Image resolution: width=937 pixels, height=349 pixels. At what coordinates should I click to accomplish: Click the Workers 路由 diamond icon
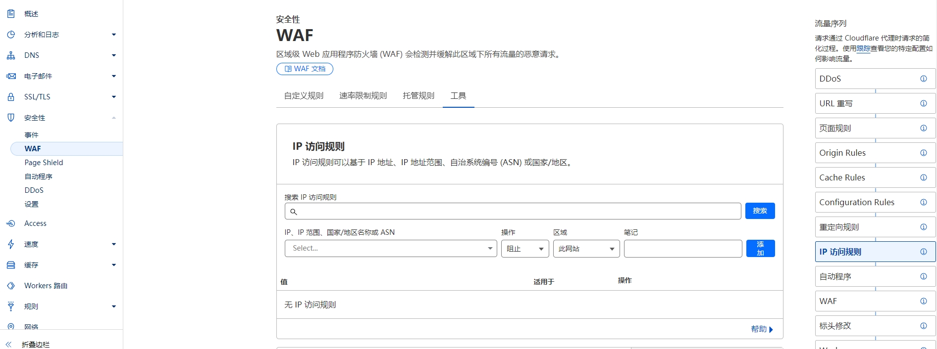(x=11, y=286)
